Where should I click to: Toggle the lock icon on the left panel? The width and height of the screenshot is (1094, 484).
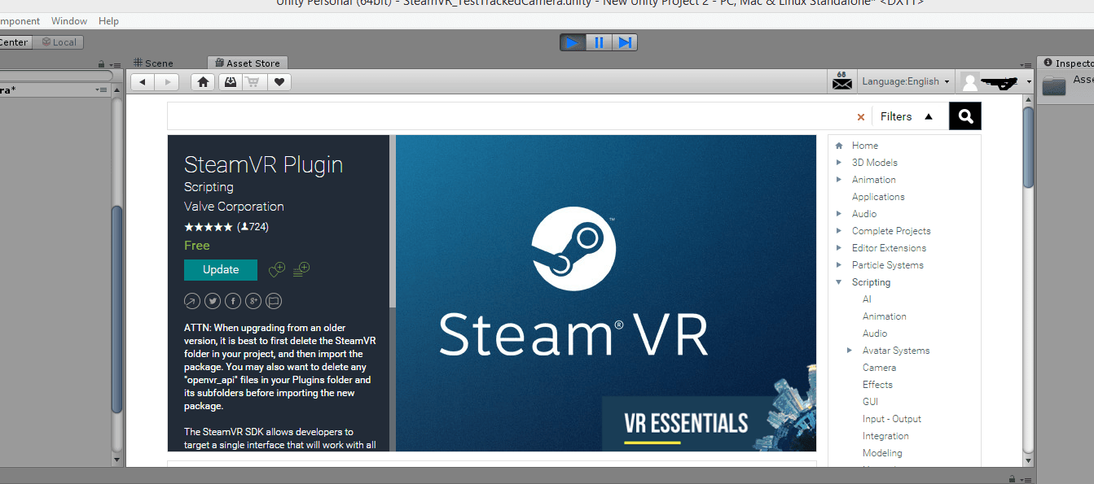pyautogui.click(x=101, y=64)
